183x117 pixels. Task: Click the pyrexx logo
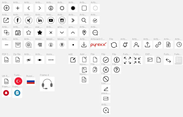99,45
